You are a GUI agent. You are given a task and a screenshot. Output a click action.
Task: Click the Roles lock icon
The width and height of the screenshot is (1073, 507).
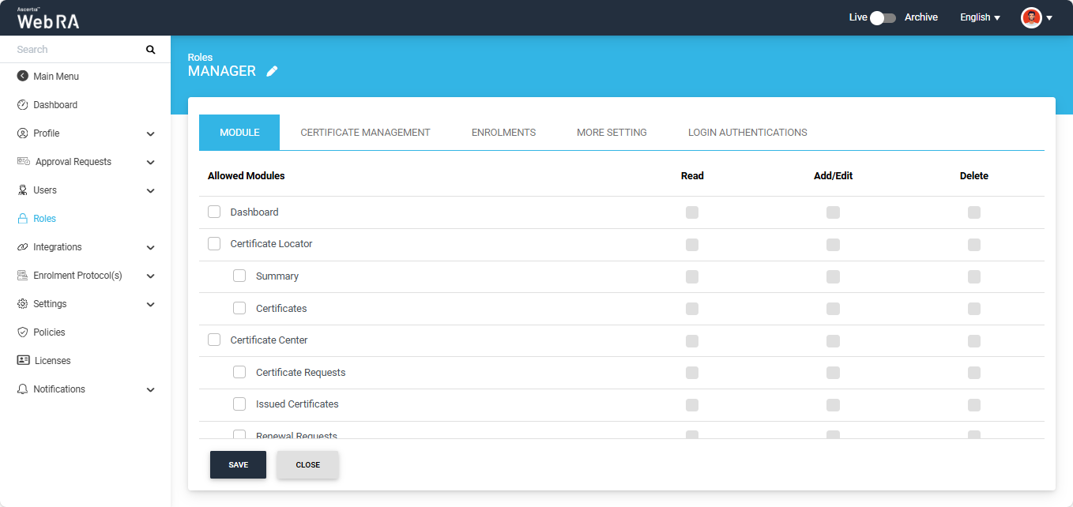(x=22, y=219)
